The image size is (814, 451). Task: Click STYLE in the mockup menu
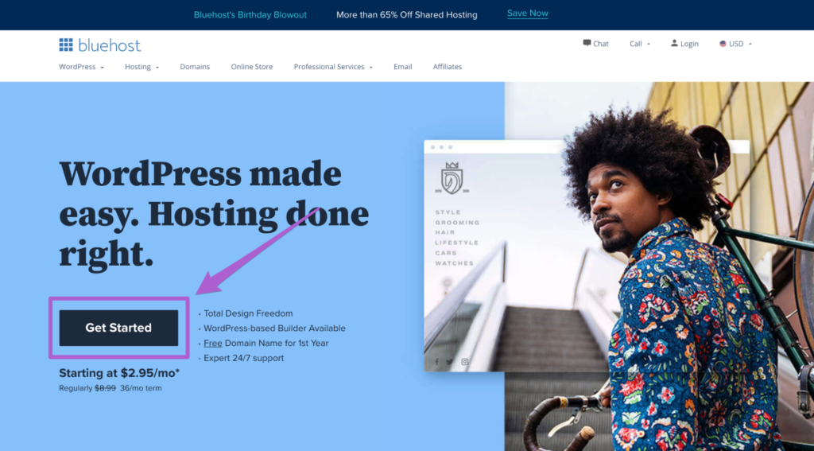(x=448, y=212)
